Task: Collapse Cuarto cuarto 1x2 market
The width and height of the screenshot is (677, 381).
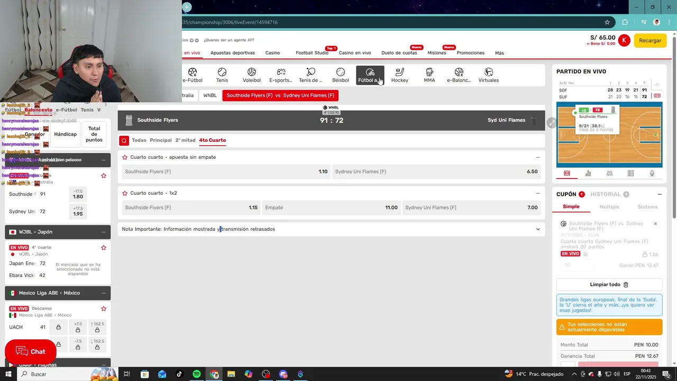Action: click(538, 193)
